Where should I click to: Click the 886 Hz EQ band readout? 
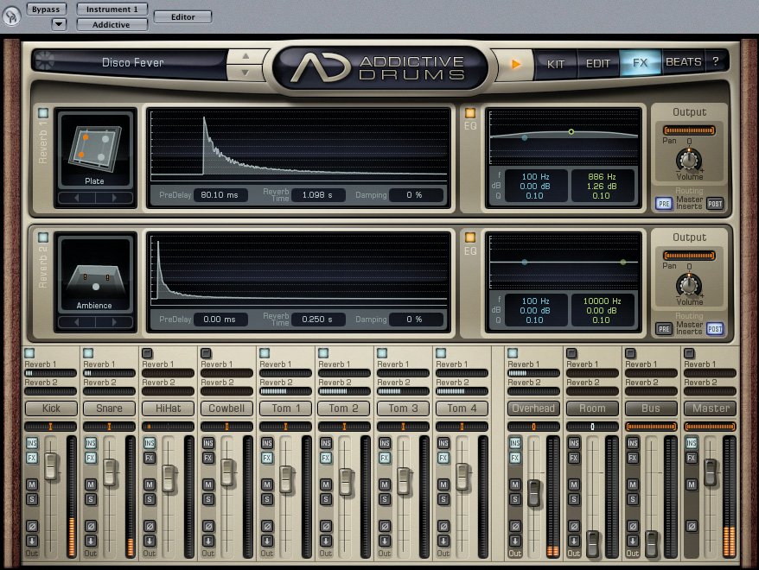(602, 186)
